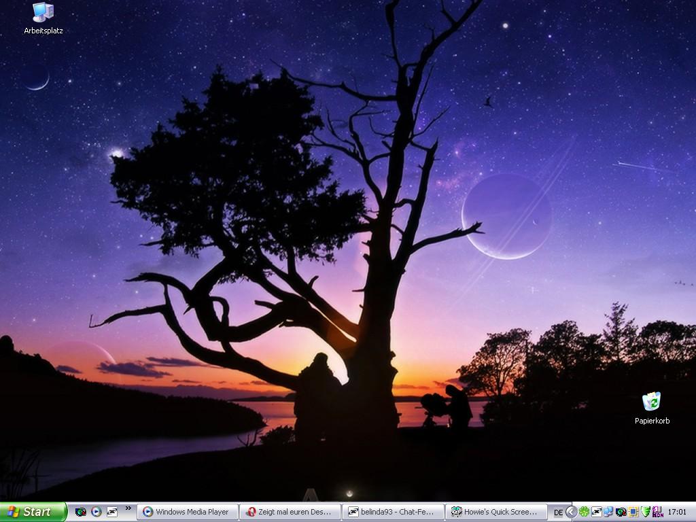Switch to 'Zeigt mal euren Des...' Opera window
The width and height of the screenshot is (696, 522).
pyautogui.click(x=290, y=512)
